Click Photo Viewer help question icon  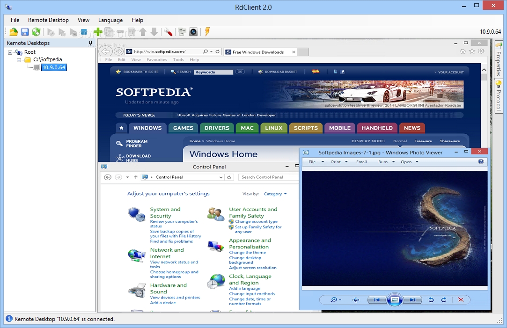481,161
